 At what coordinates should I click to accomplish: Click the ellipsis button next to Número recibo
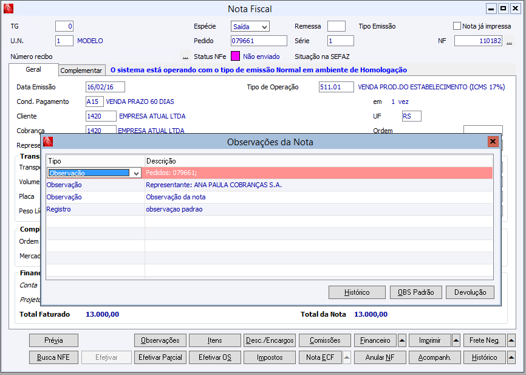pyautogui.click(x=185, y=57)
